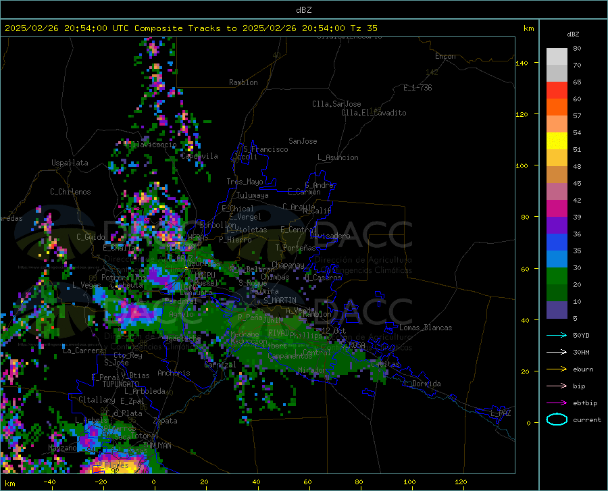
Task: Click the 'L_PAZ' place label
Action: tap(501, 413)
